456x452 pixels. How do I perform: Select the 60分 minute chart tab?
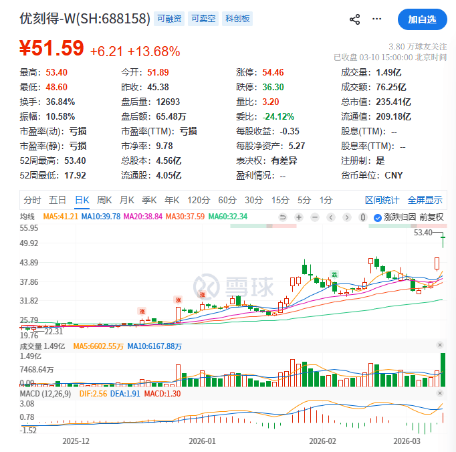(x=227, y=200)
